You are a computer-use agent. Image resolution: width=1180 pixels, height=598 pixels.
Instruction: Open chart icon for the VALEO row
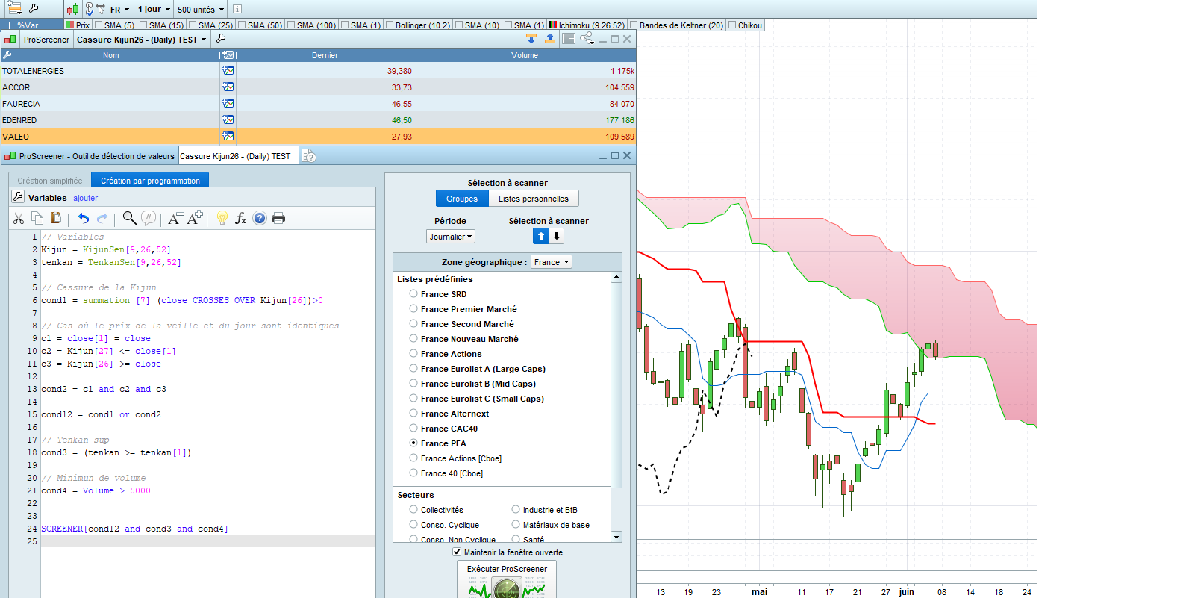point(228,137)
